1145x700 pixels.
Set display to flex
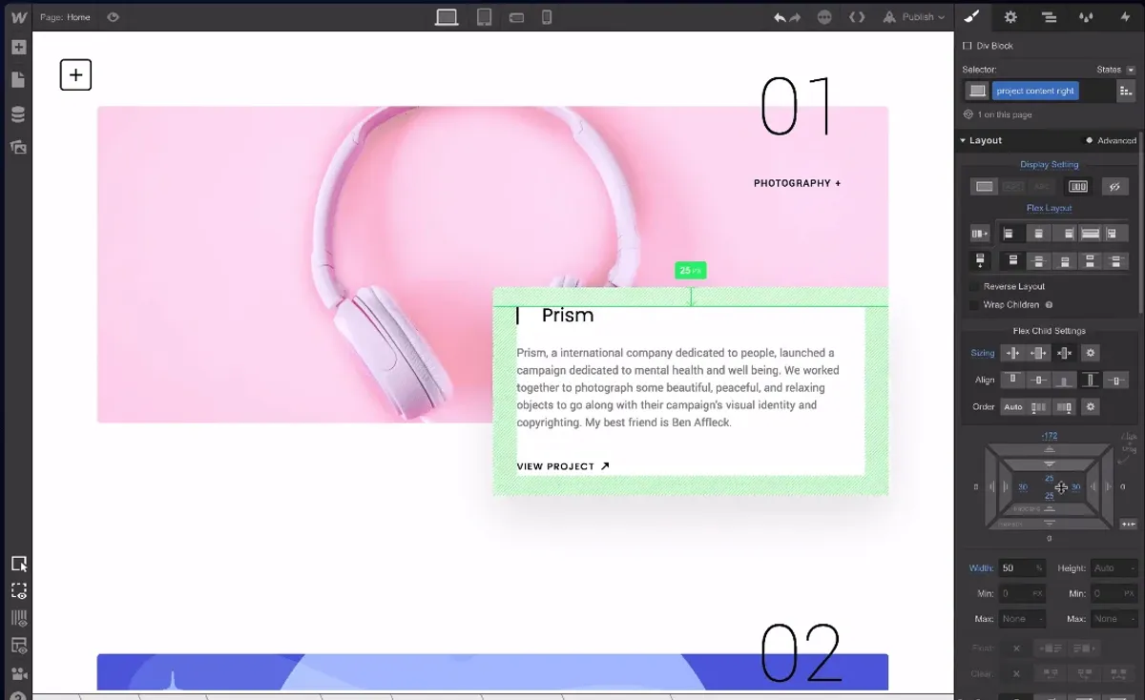(x=1078, y=186)
